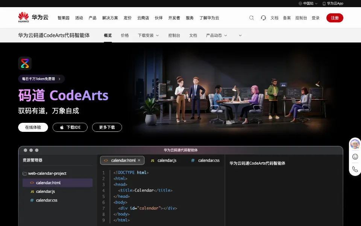Open the 云商店 menu
361x226 pixels.
143,18
